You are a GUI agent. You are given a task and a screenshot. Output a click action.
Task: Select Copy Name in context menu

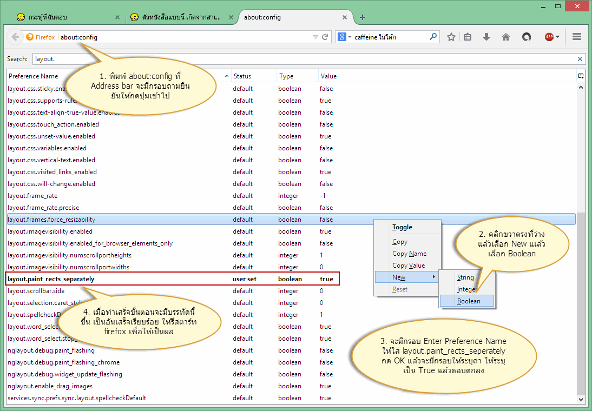409,254
